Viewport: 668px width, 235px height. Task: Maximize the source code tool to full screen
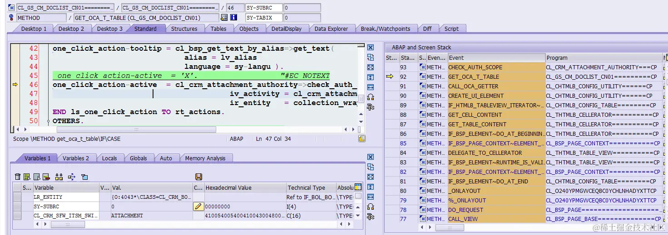point(371,67)
